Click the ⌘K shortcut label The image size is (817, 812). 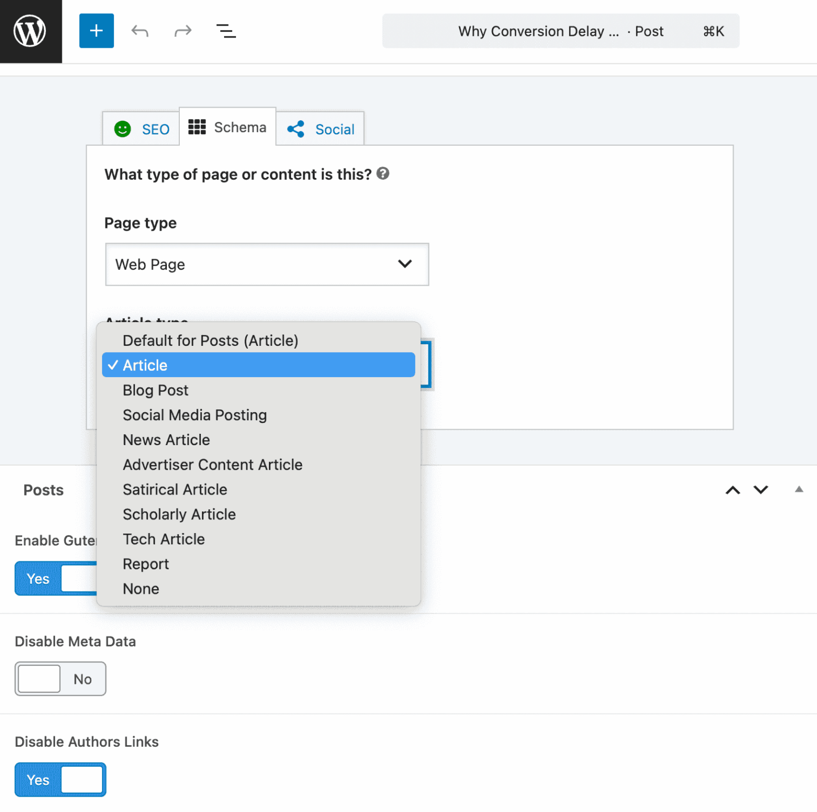tap(713, 31)
